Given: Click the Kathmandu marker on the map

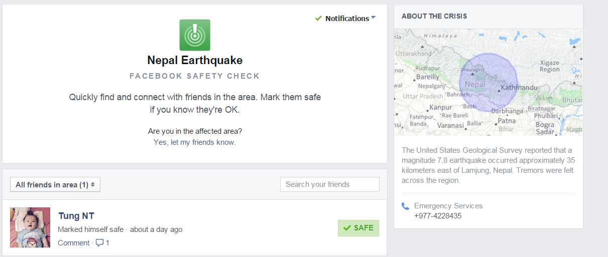Looking at the screenshot, I should click(x=499, y=91).
